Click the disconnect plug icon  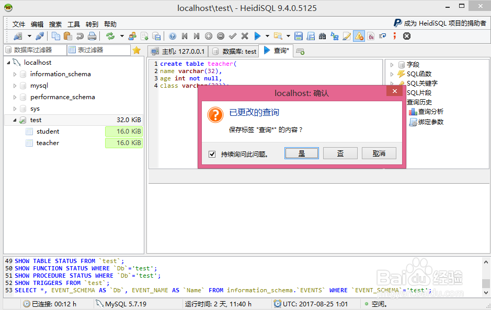tap(40, 36)
